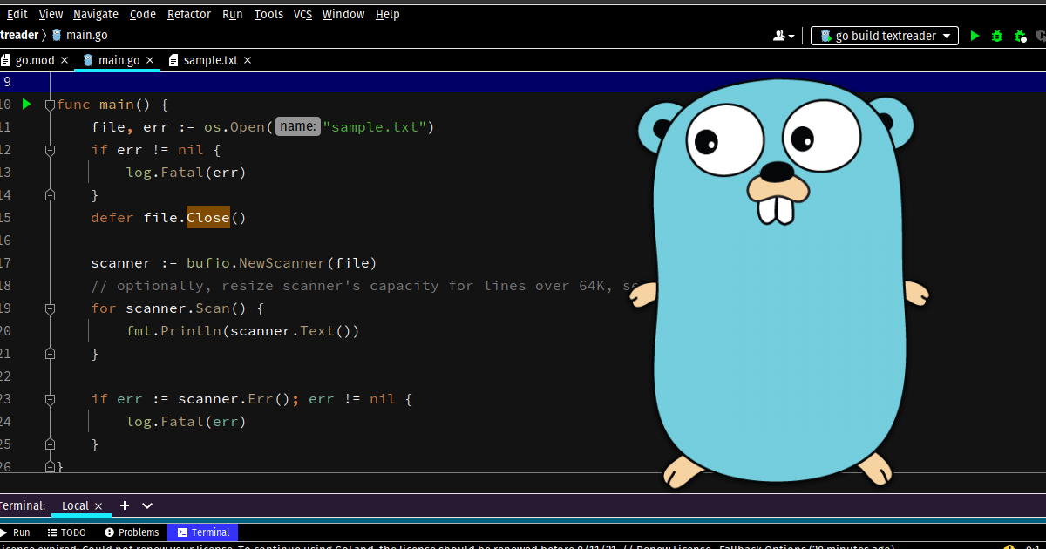Click the name: parameter hint
The height and width of the screenshot is (549, 1046).
[297, 127]
